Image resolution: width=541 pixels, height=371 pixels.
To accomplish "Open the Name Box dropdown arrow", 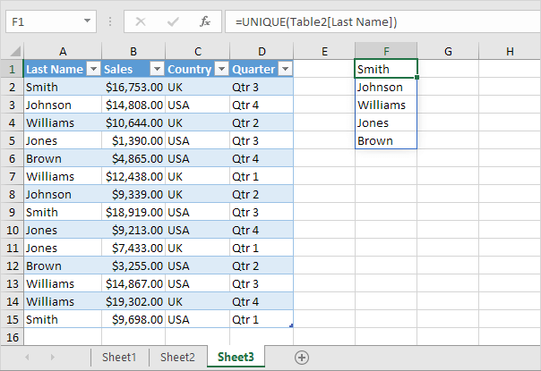I will 87,21.
